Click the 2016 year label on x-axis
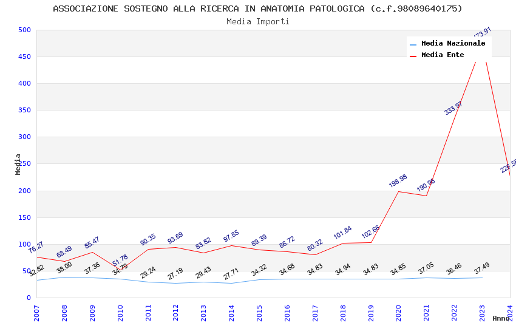 tap(287, 313)
